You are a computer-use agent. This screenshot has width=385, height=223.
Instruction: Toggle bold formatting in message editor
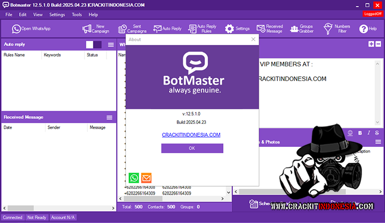(x=360, y=133)
